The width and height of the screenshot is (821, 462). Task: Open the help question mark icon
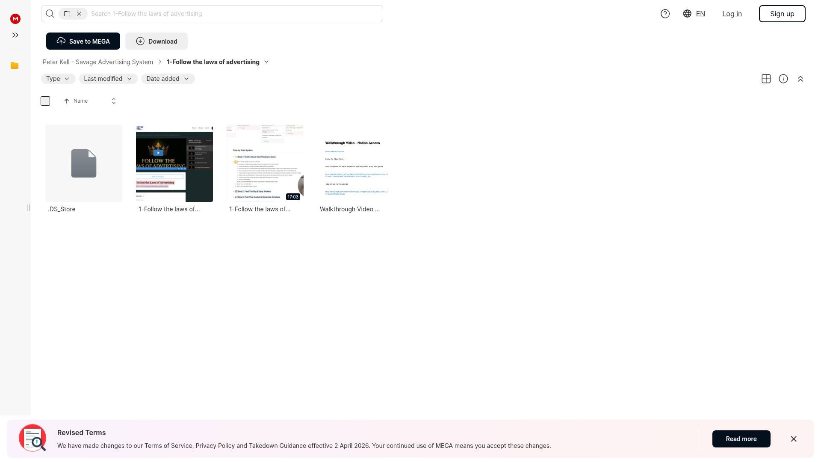coord(665,14)
